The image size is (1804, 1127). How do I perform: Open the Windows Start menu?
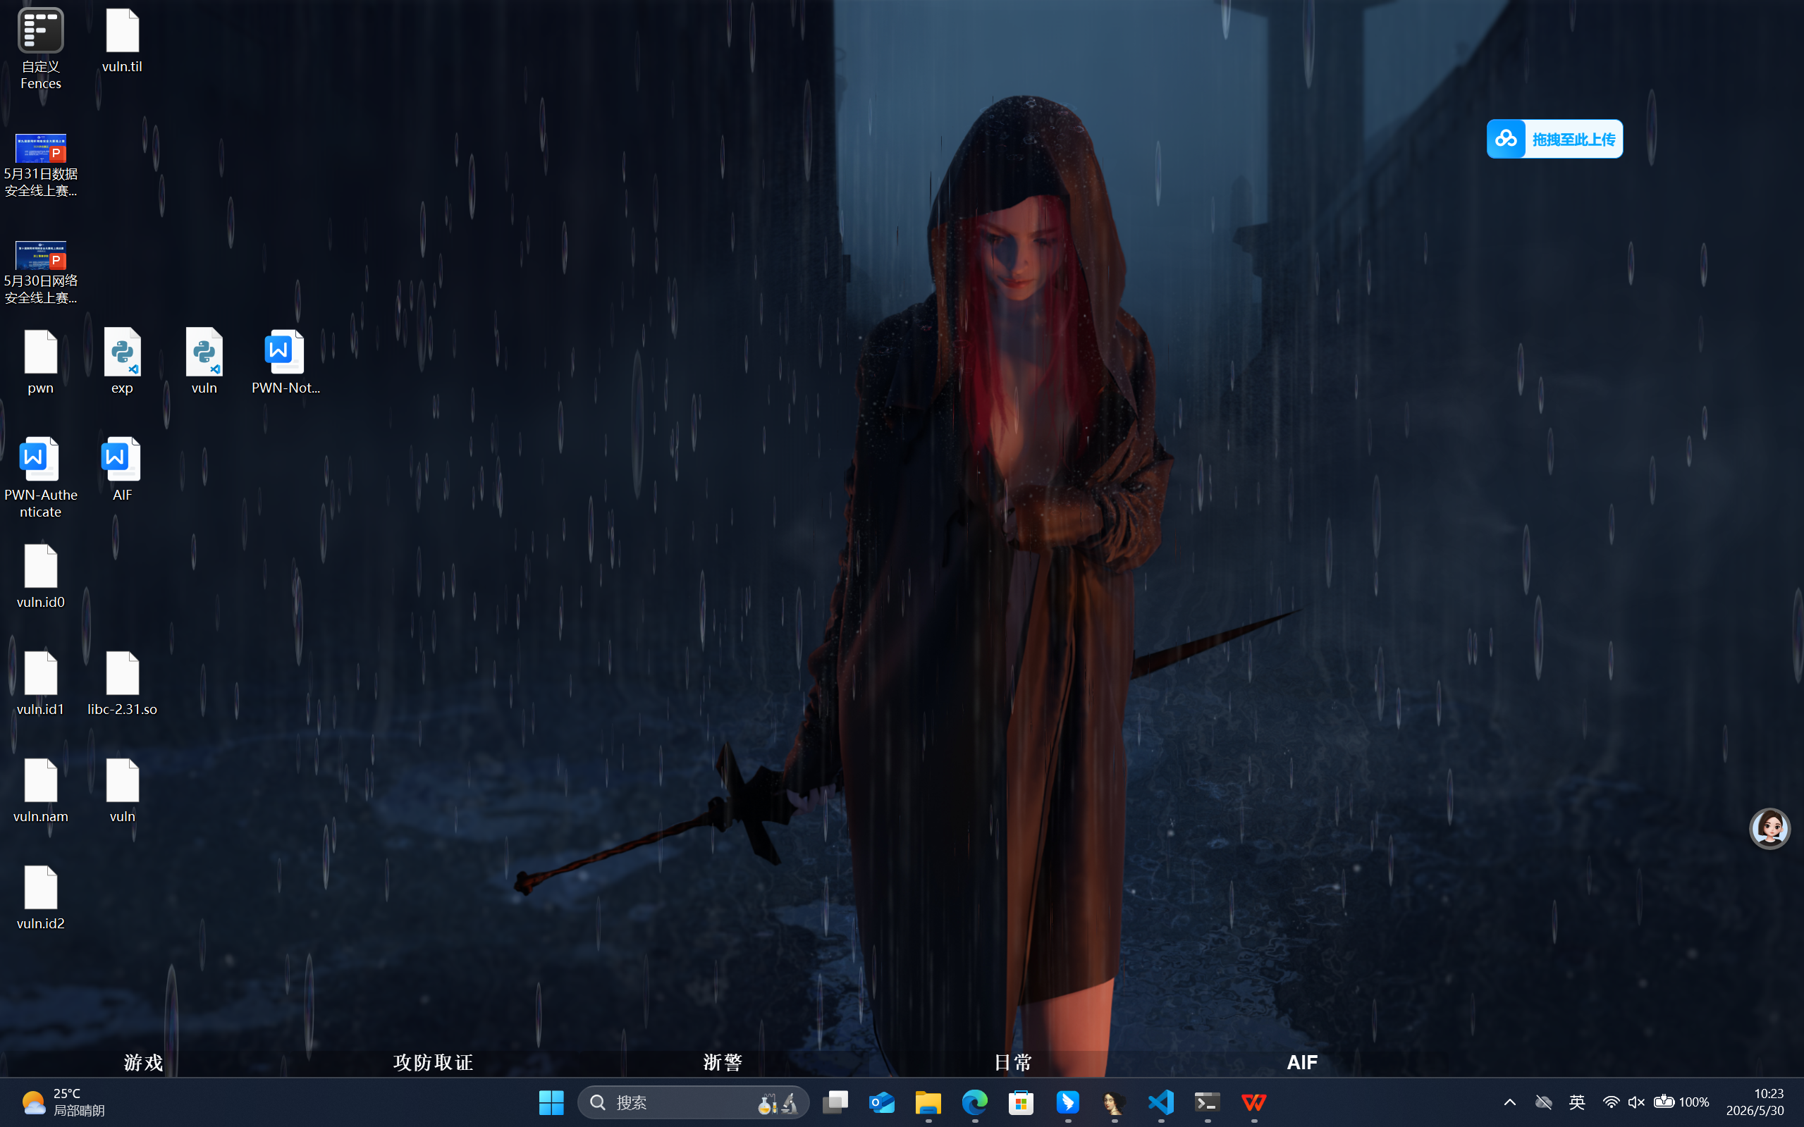pyautogui.click(x=551, y=1102)
